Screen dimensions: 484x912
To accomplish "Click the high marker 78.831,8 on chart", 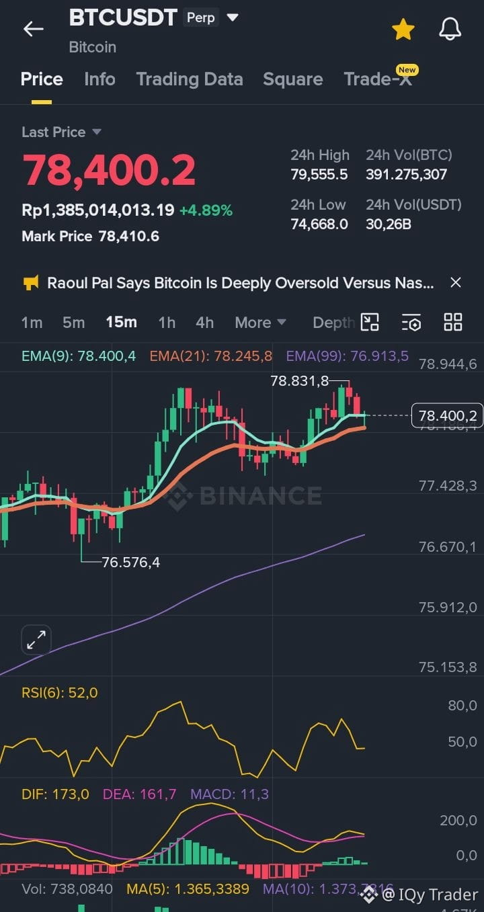I will point(299,381).
